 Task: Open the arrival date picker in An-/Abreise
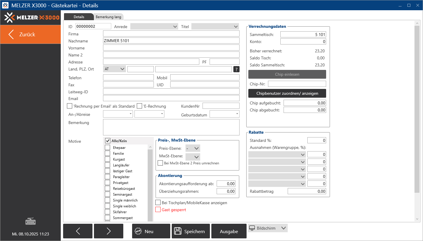tap(131, 114)
